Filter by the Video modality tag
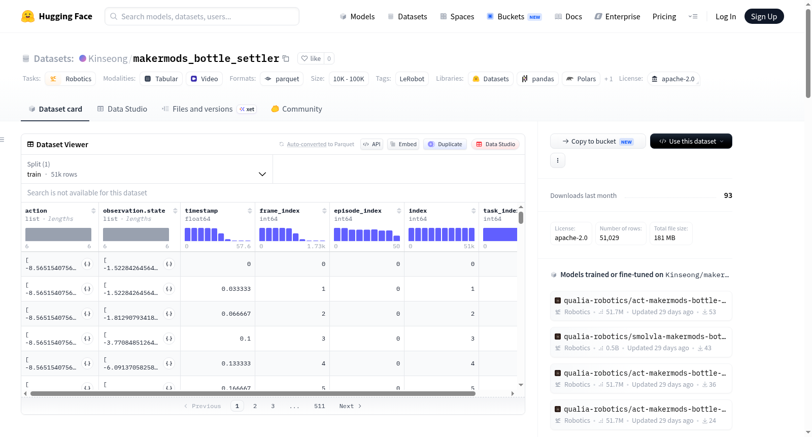The width and height of the screenshot is (812, 437). (204, 79)
